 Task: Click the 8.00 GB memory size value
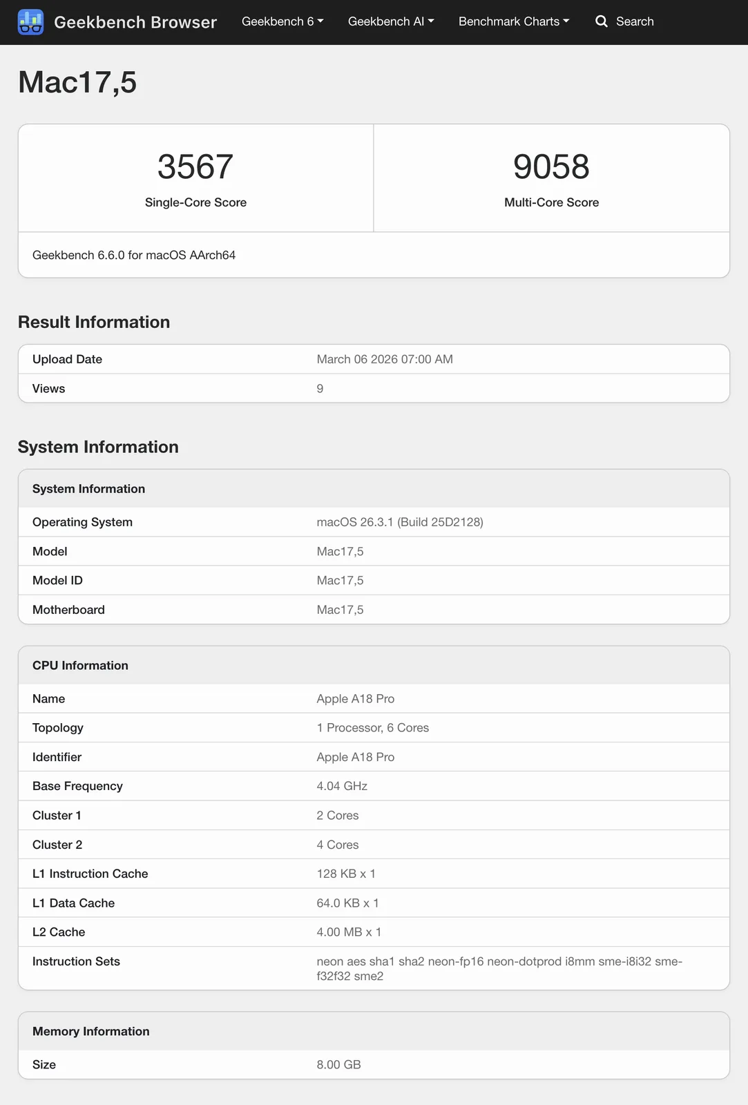[338, 1065]
